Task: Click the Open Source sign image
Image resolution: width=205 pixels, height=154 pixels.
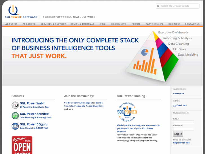Action: click(22, 145)
